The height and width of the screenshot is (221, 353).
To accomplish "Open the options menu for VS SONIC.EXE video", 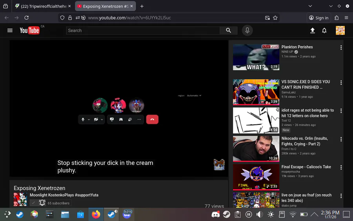I will click(341, 83).
